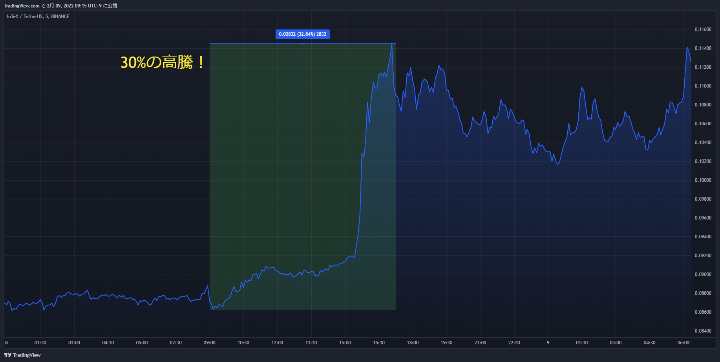Click the first 03:00 time axis label

click(x=74, y=343)
